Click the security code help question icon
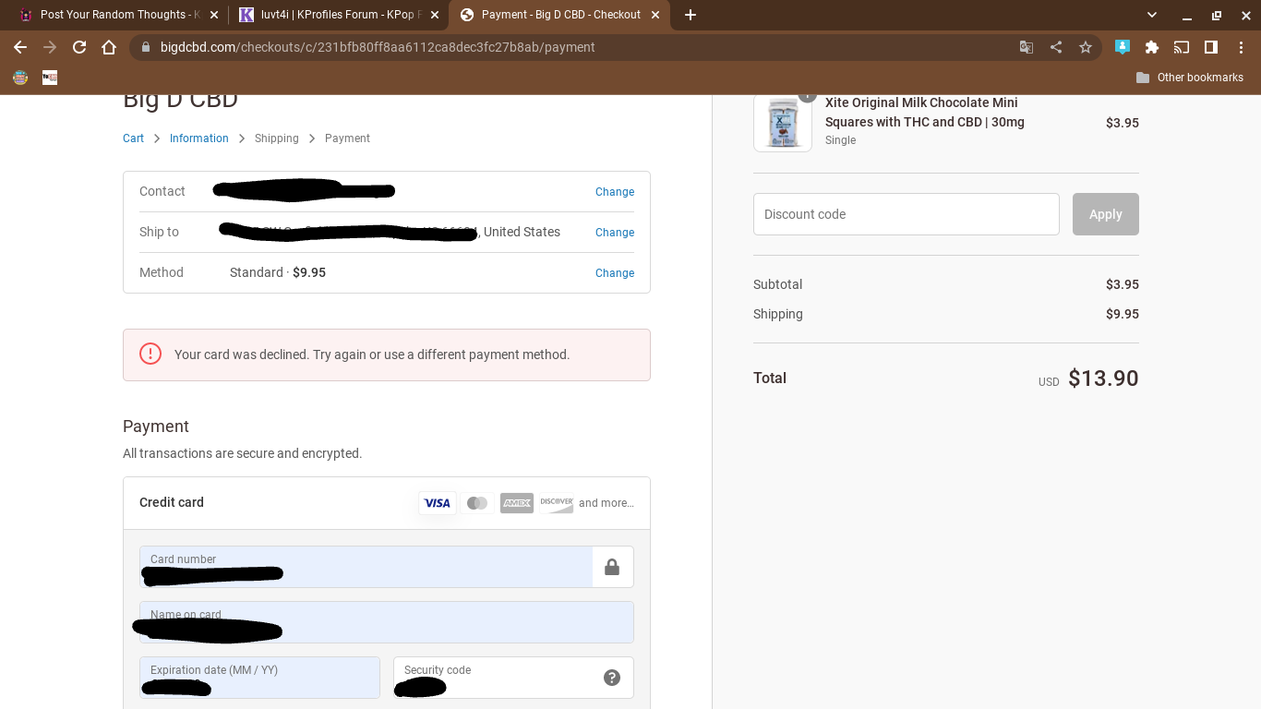 (x=612, y=678)
